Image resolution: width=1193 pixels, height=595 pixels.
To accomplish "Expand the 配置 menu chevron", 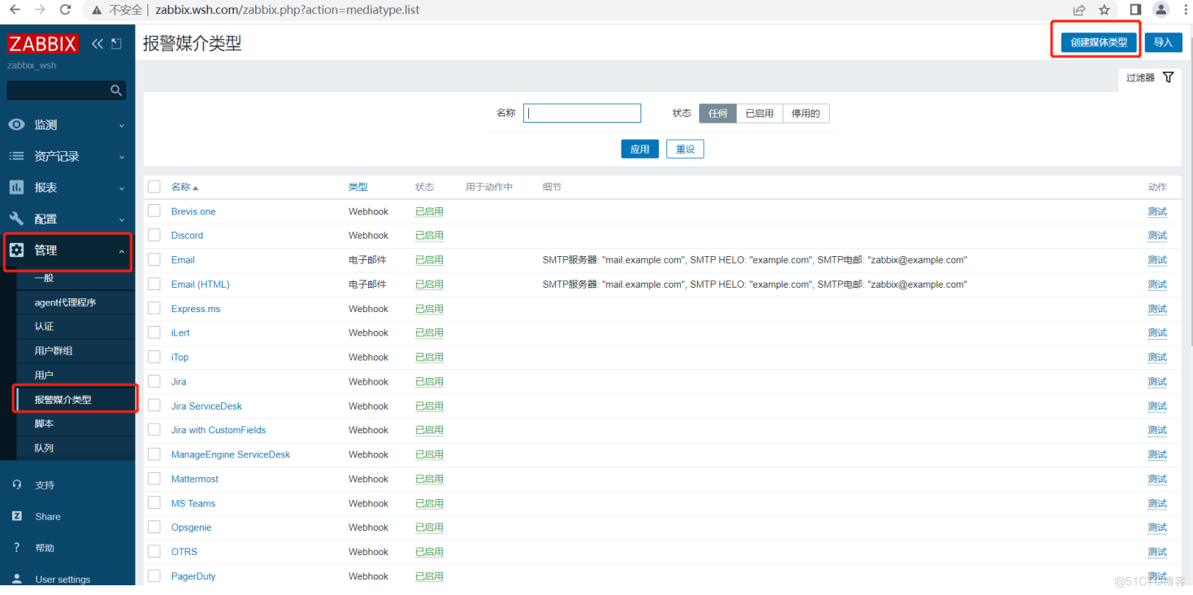I will point(122,219).
